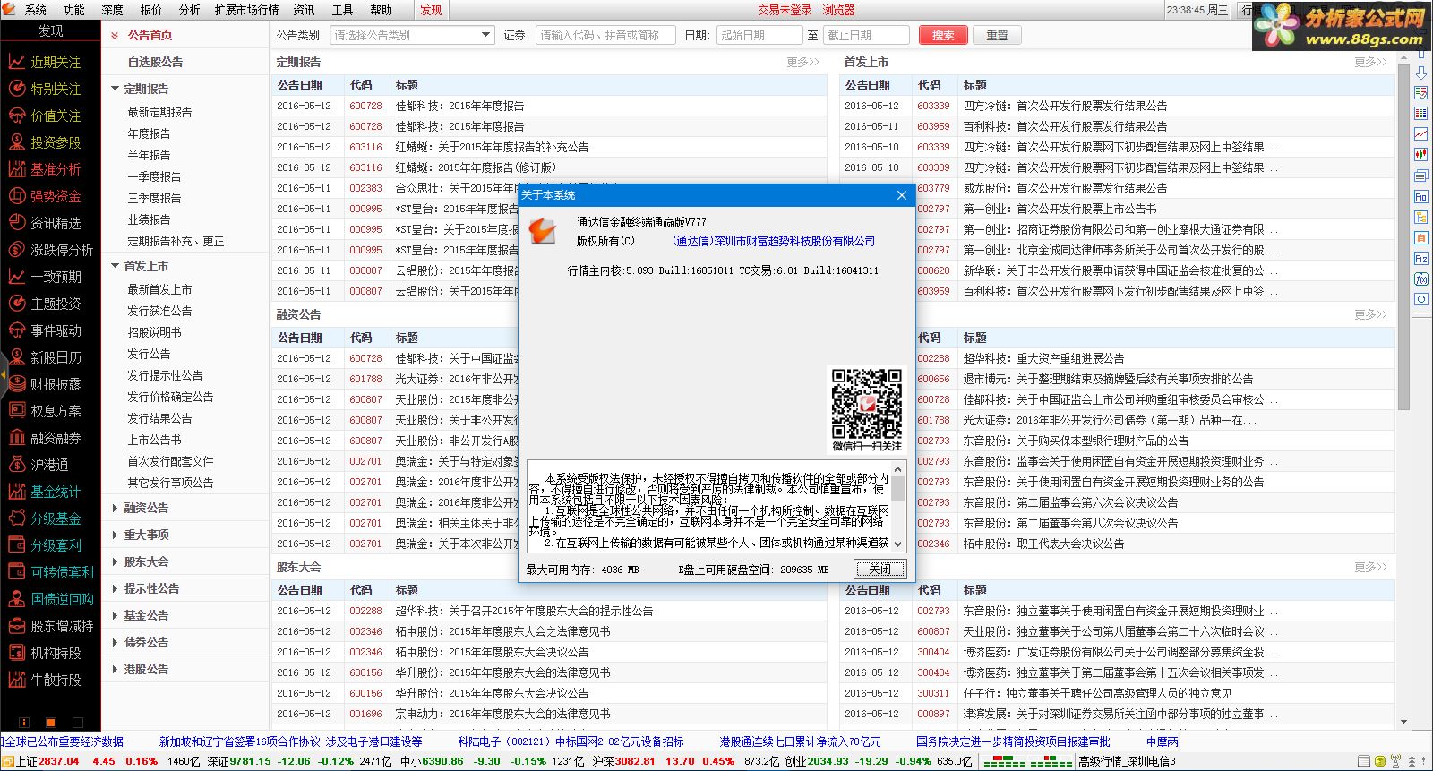Viewport: 1433px width, 771px height.
Task: Select 可转债套利 in the sidebar
Action: (50, 572)
